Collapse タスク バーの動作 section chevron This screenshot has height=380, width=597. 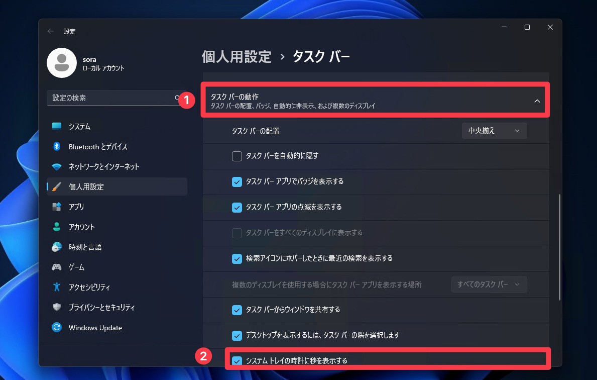537,101
